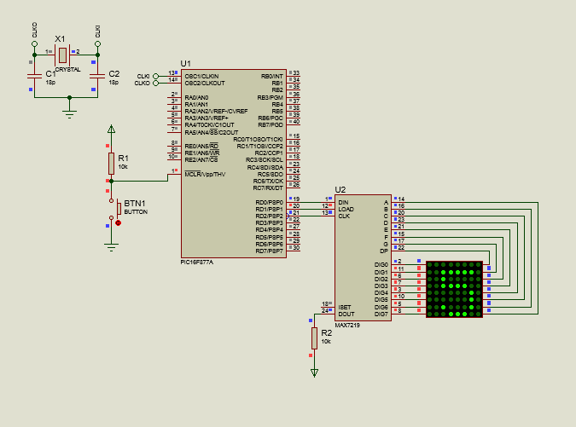Image resolution: width=576 pixels, height=427 pixels.
Task: Click the DP segment pin label on U2
Action: (384, 251)
